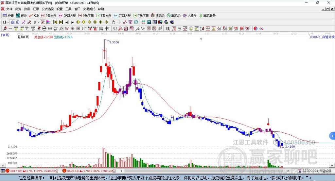Click the blue infinity icon
Image resolution: width=335 pixels, height=181 pixels.
tap(261, 29)
